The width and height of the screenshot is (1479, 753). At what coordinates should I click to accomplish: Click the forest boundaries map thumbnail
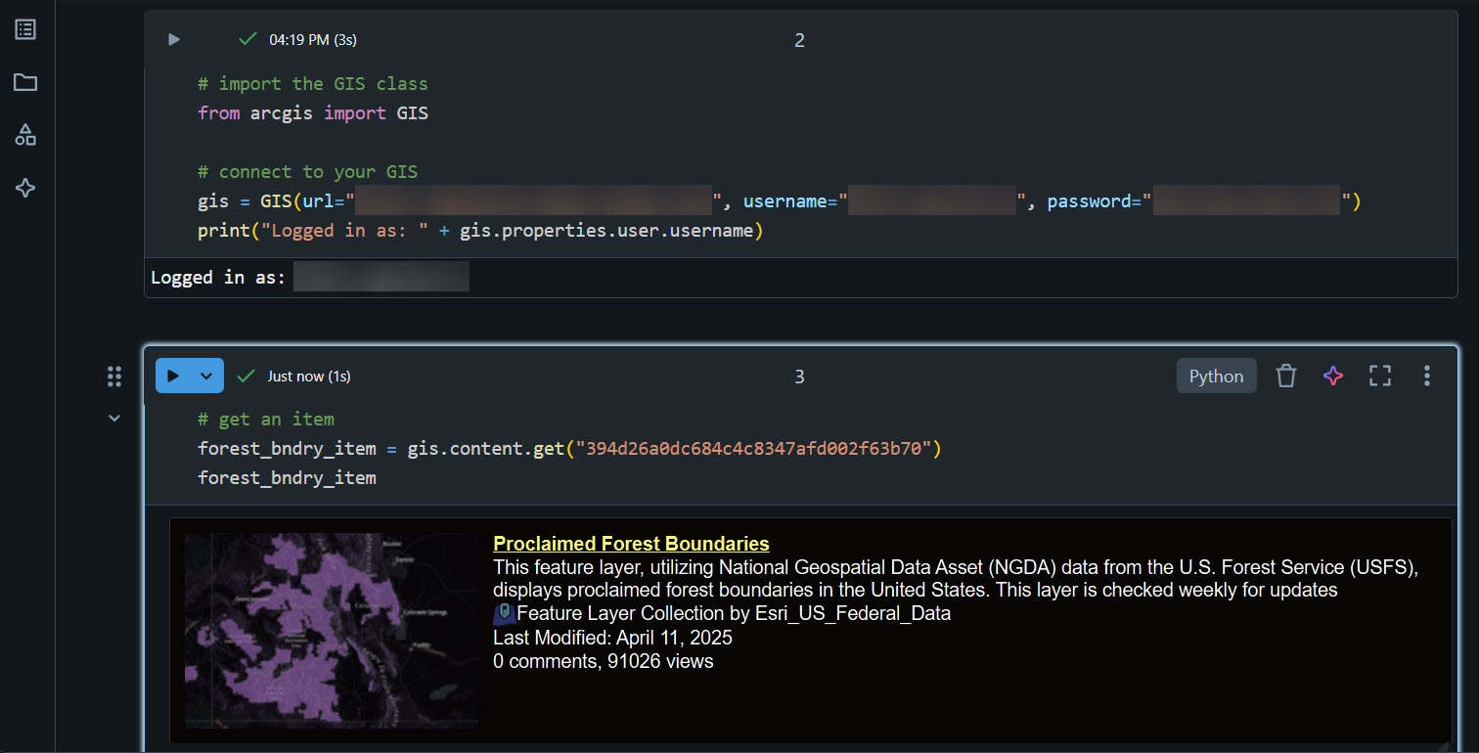click(x=332, y=630)
